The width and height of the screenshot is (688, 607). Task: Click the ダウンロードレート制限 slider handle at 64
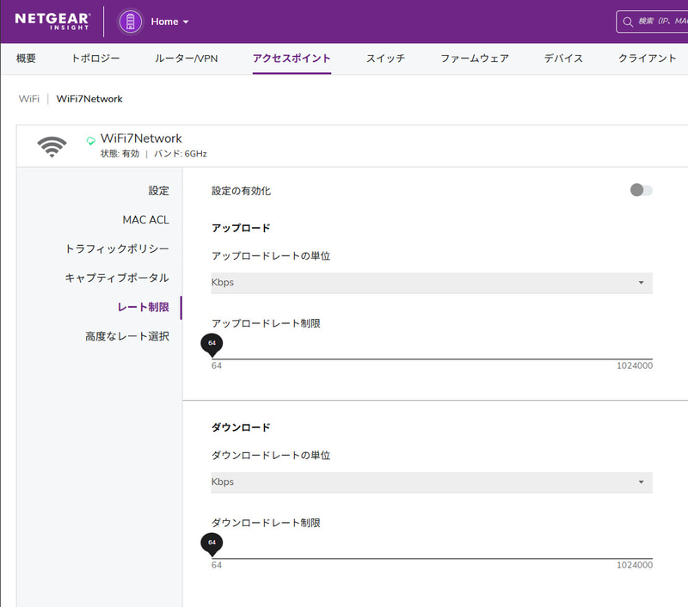pyautogui.click(x=212, y=543)
